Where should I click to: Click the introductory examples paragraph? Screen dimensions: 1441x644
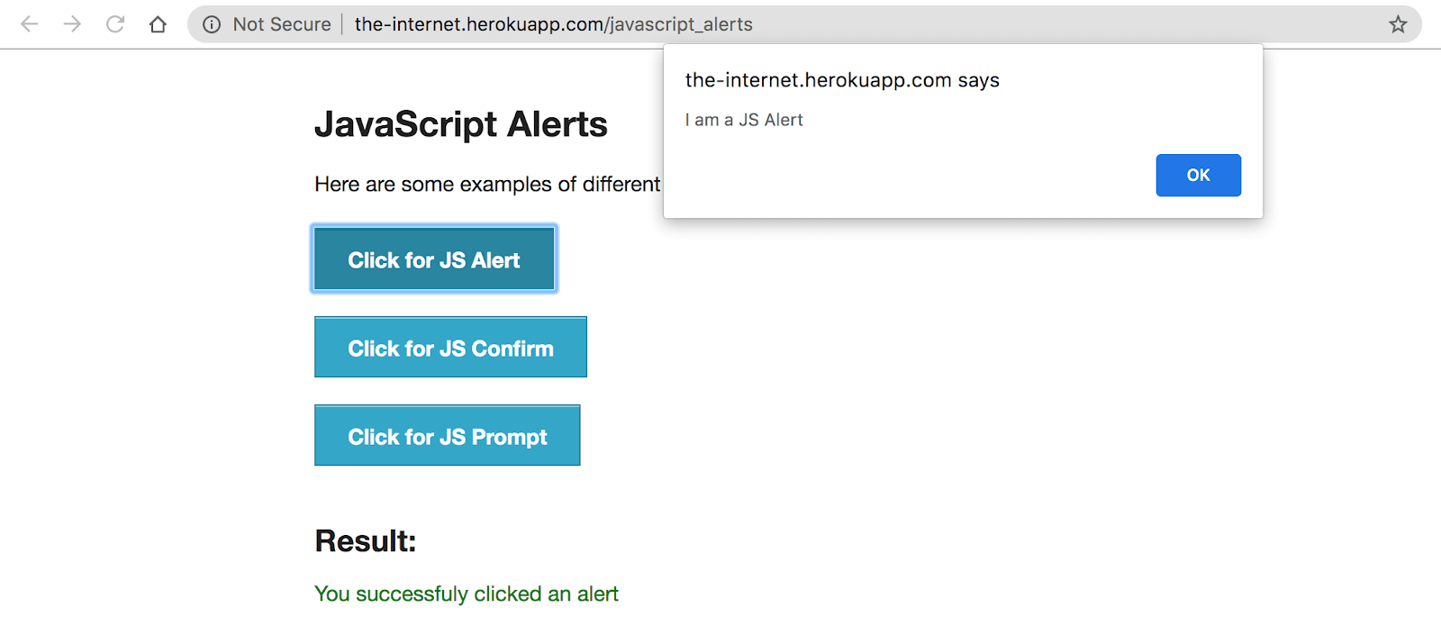pyautogui.click(x=486, y=184)
